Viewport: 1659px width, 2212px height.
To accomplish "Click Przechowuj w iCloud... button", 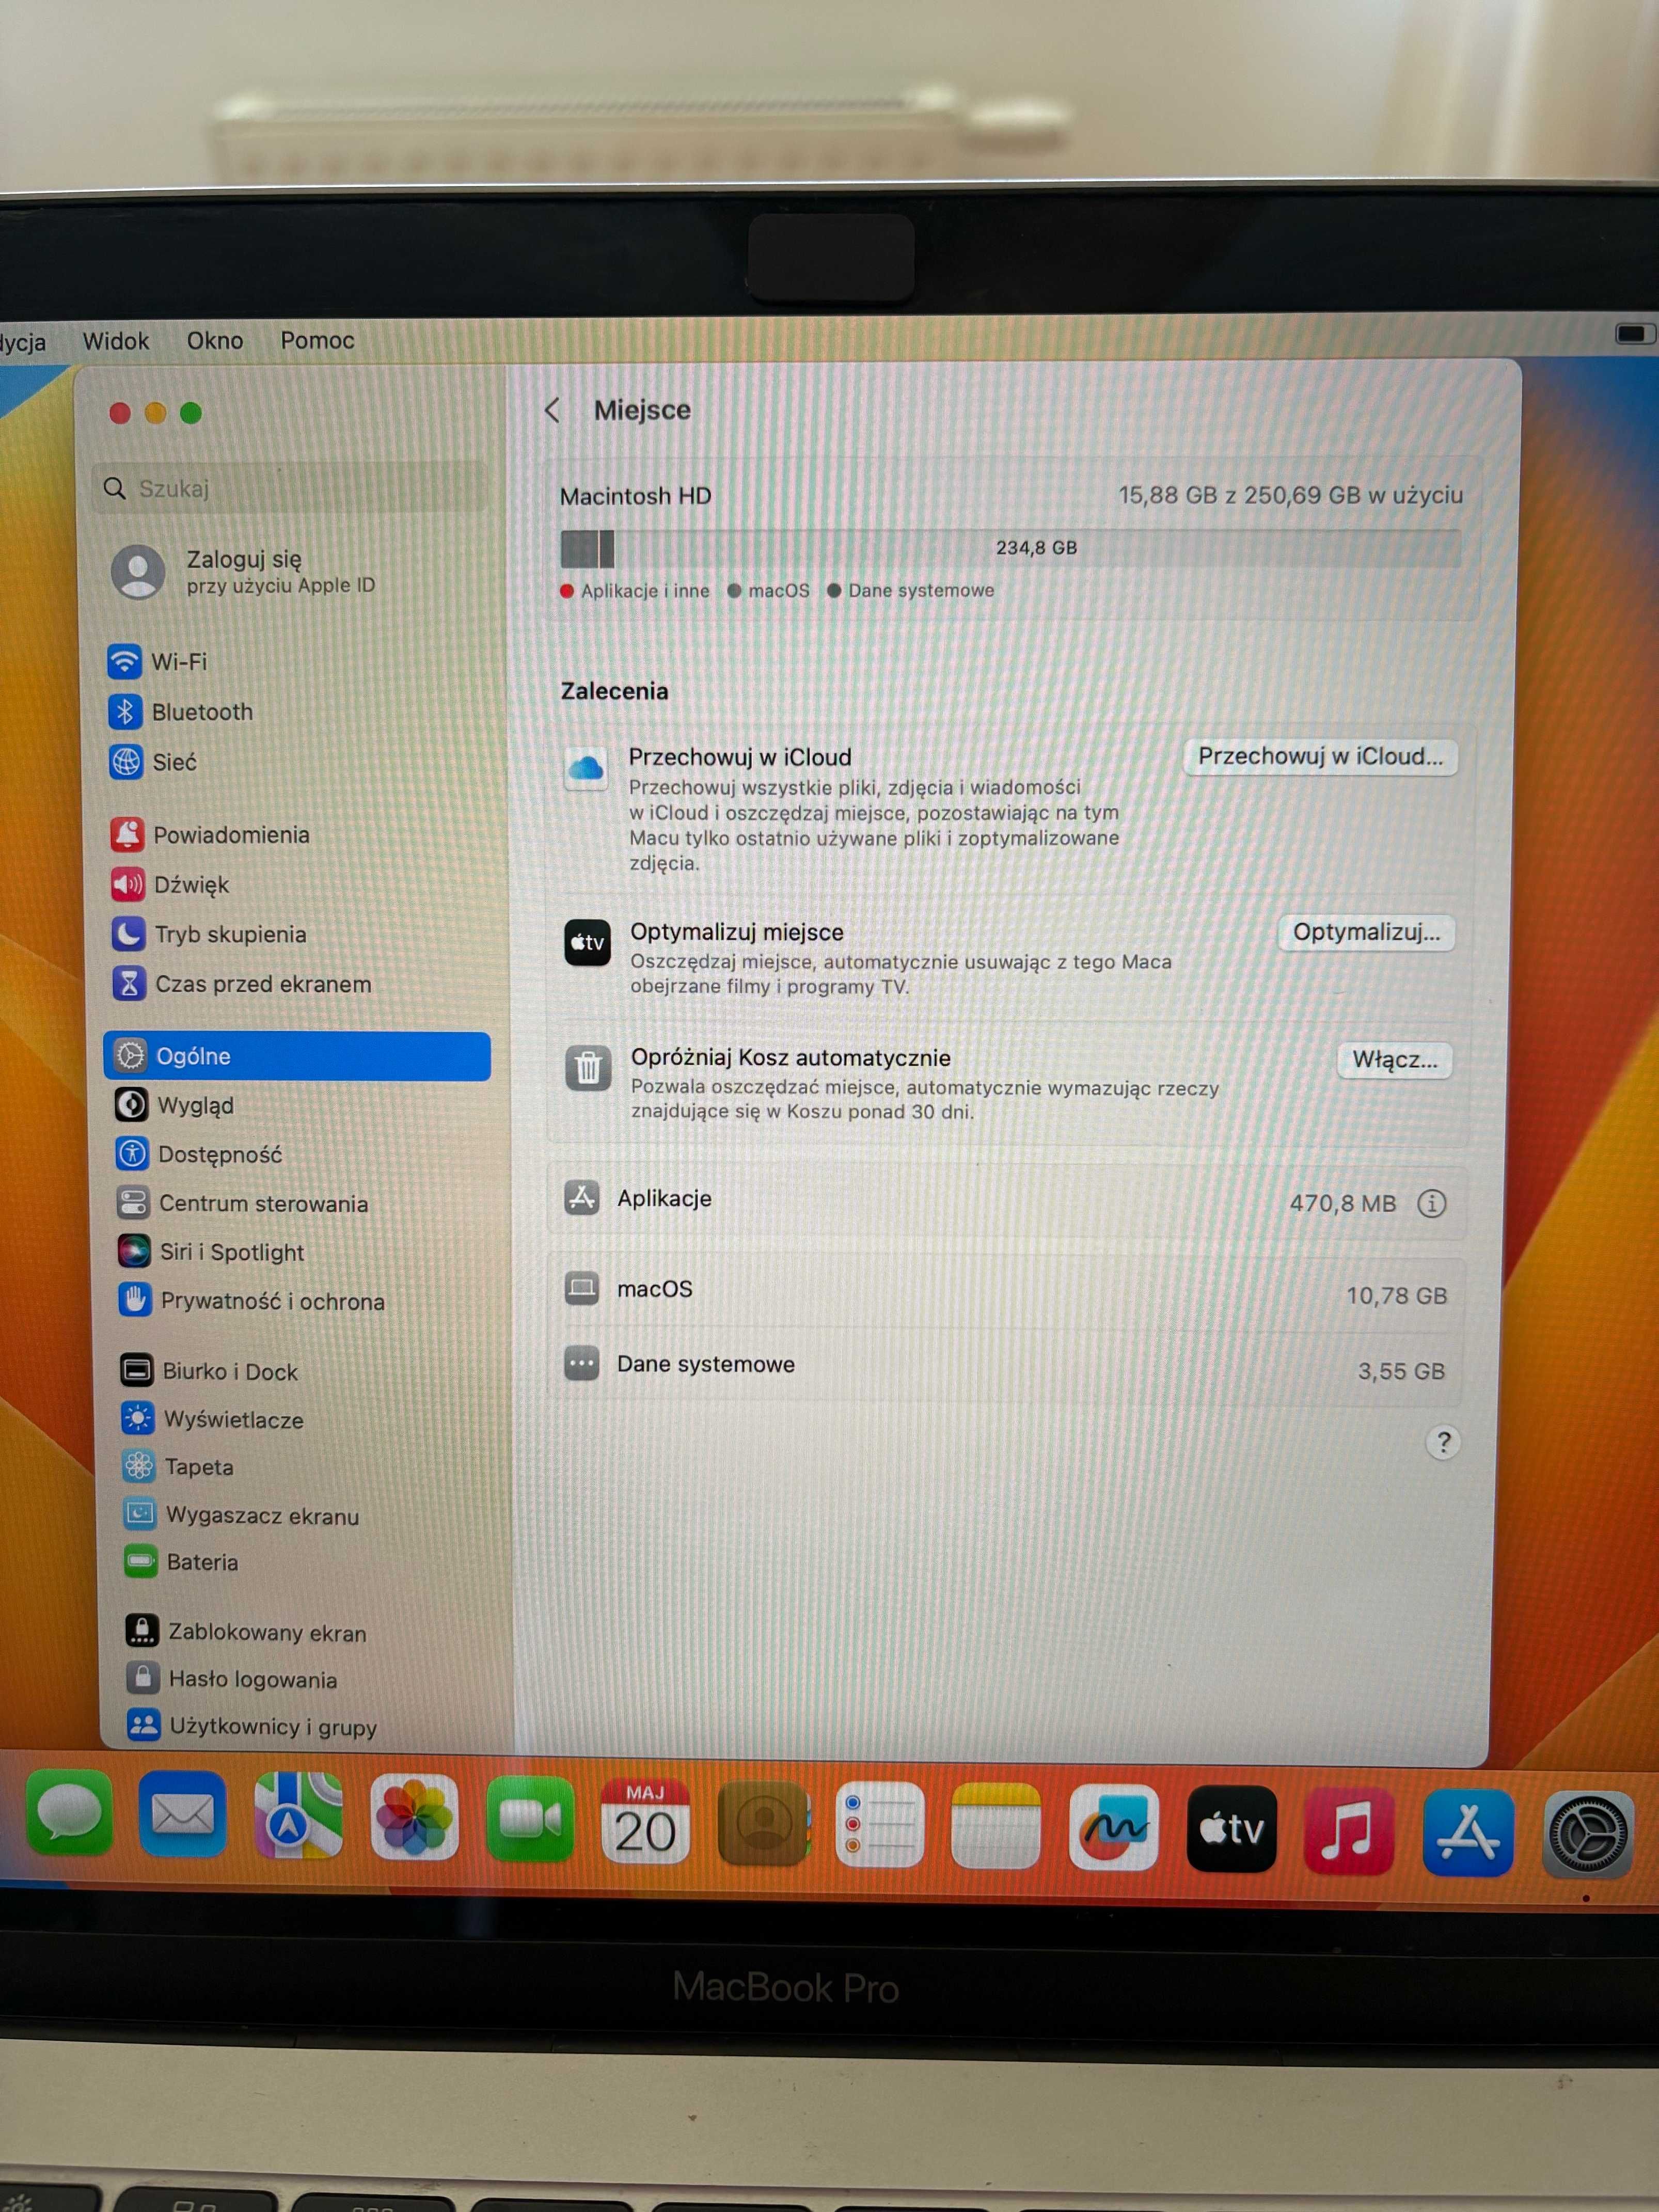I will coord(1320,757).
